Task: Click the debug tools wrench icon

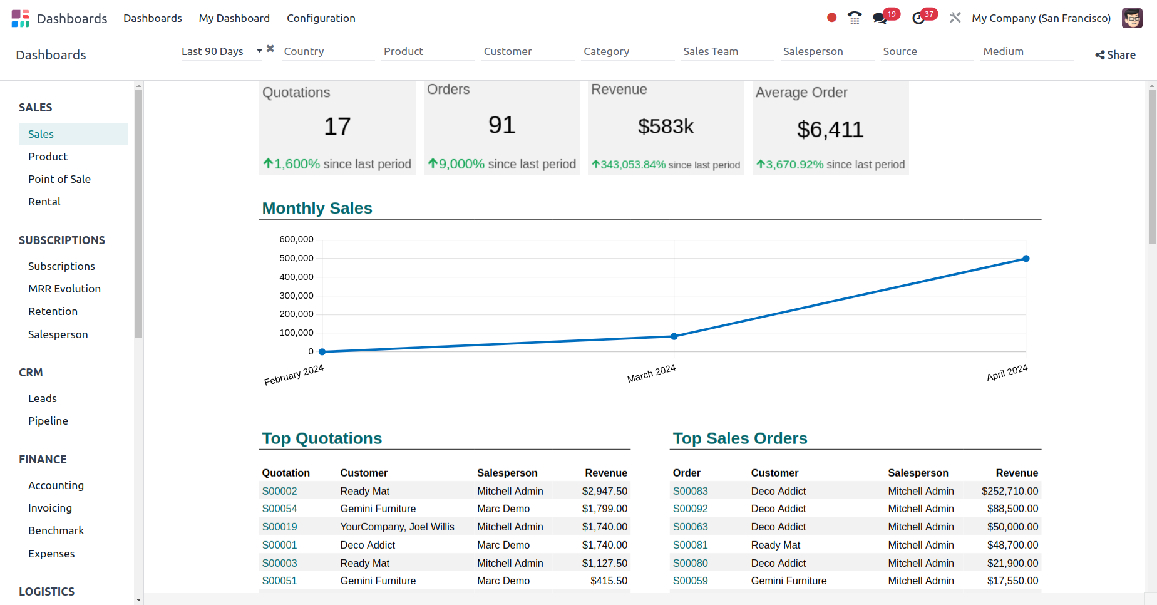Action: [955, 18]
